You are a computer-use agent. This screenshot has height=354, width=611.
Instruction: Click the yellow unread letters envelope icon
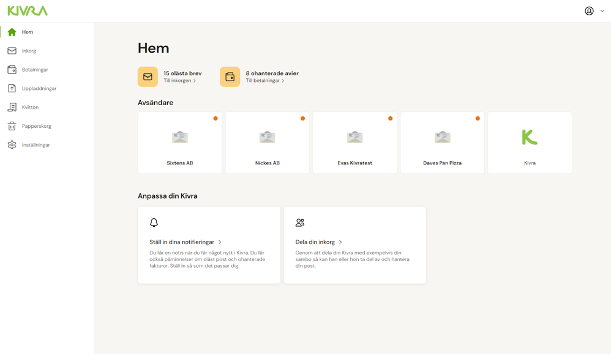tap(148, 76)
